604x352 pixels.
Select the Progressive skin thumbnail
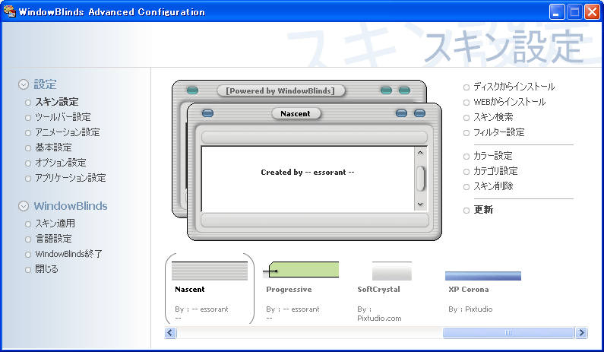301,269
